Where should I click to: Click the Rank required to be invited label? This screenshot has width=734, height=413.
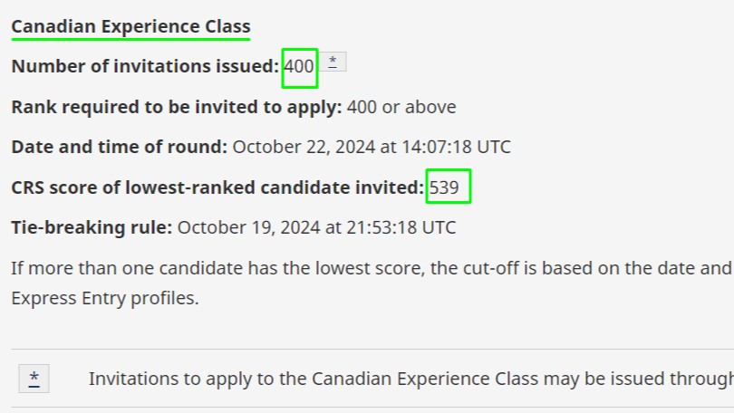tap(177, 107)
